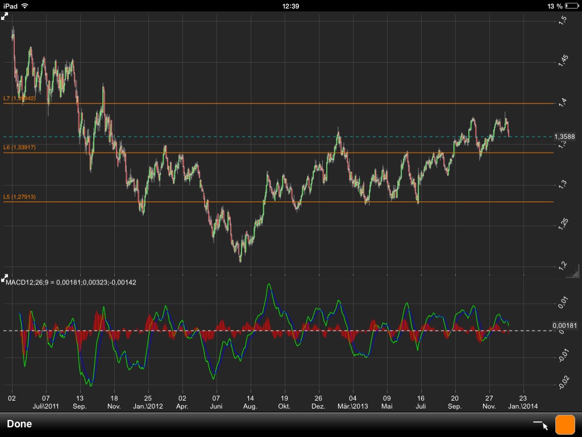Click the current price label 1,3588
Screen dimensions: 582x437
pyautogui.click(x=566, y=137)
